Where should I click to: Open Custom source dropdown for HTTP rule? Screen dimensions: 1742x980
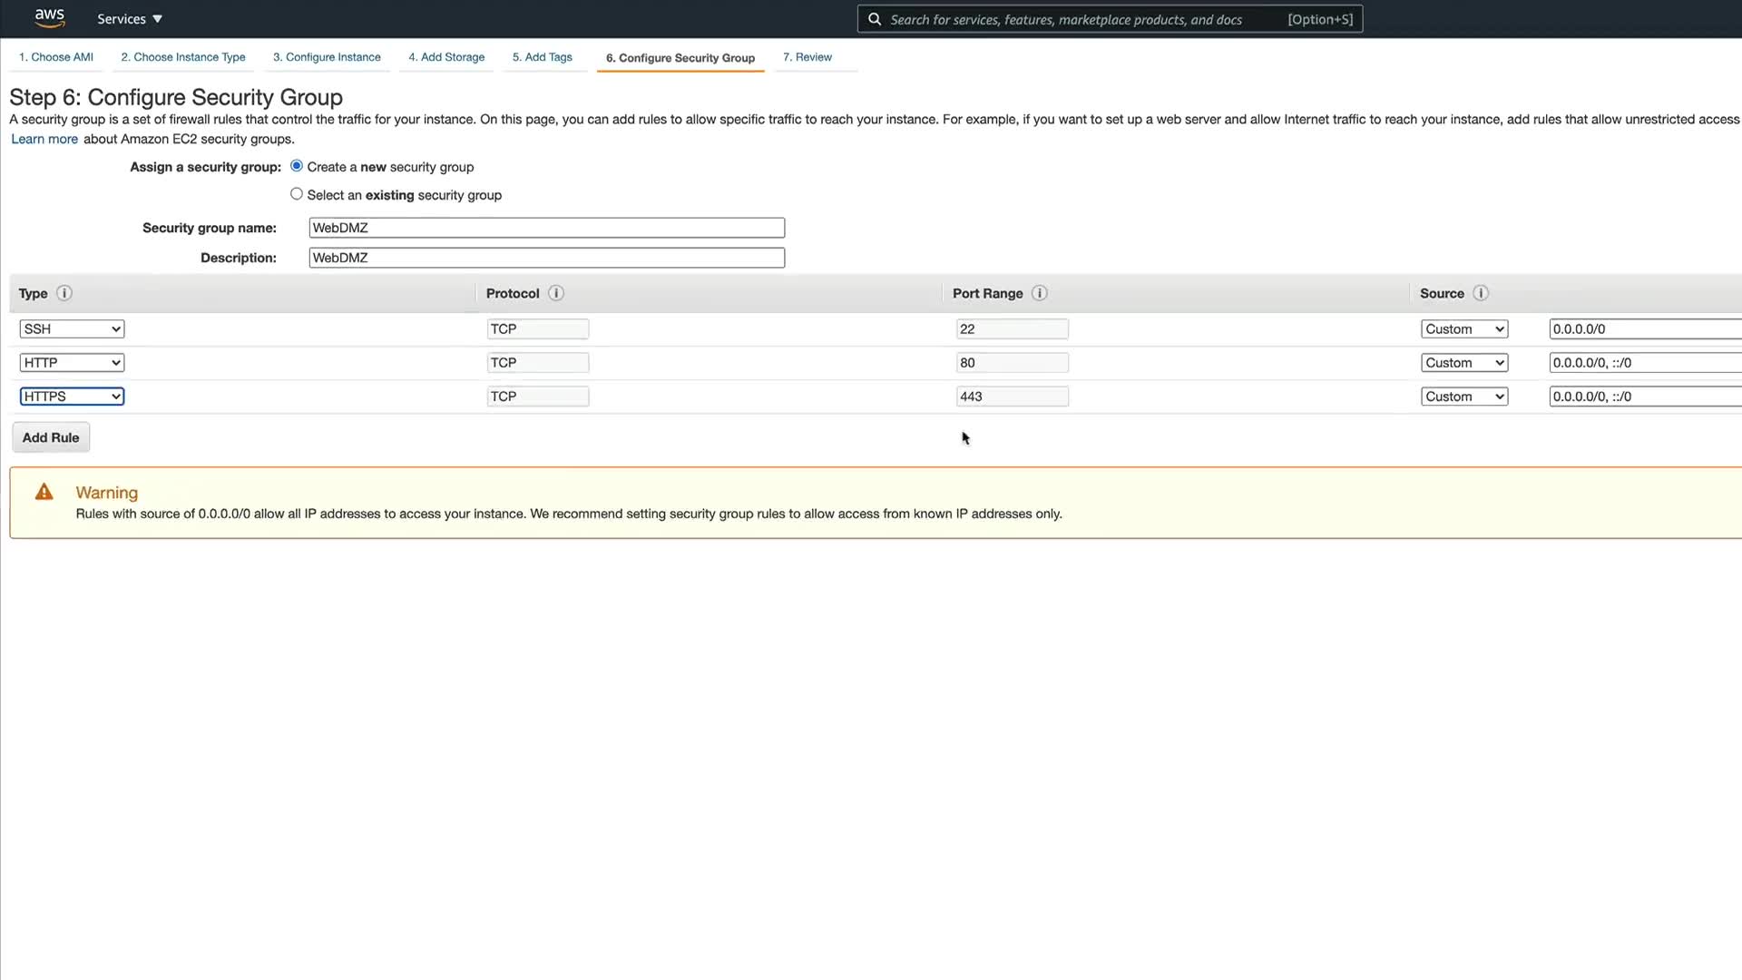coord(1463,363)
